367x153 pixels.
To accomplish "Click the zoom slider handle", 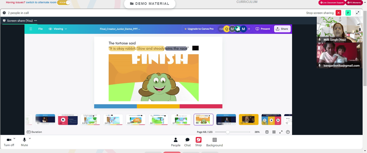I will click(x=228, y=132).
